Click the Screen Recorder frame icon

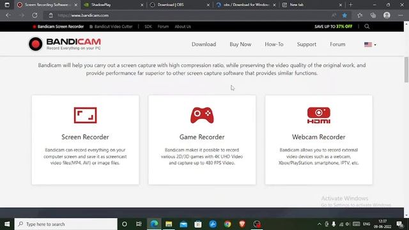(85, 115)
